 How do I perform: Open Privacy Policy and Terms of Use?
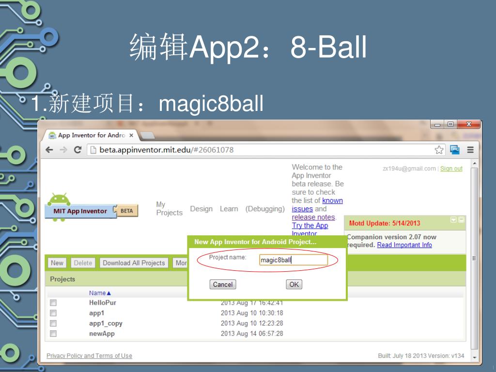point(89,356)
